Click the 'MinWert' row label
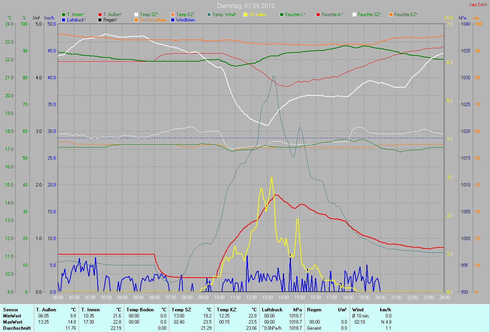 [12, 316]
